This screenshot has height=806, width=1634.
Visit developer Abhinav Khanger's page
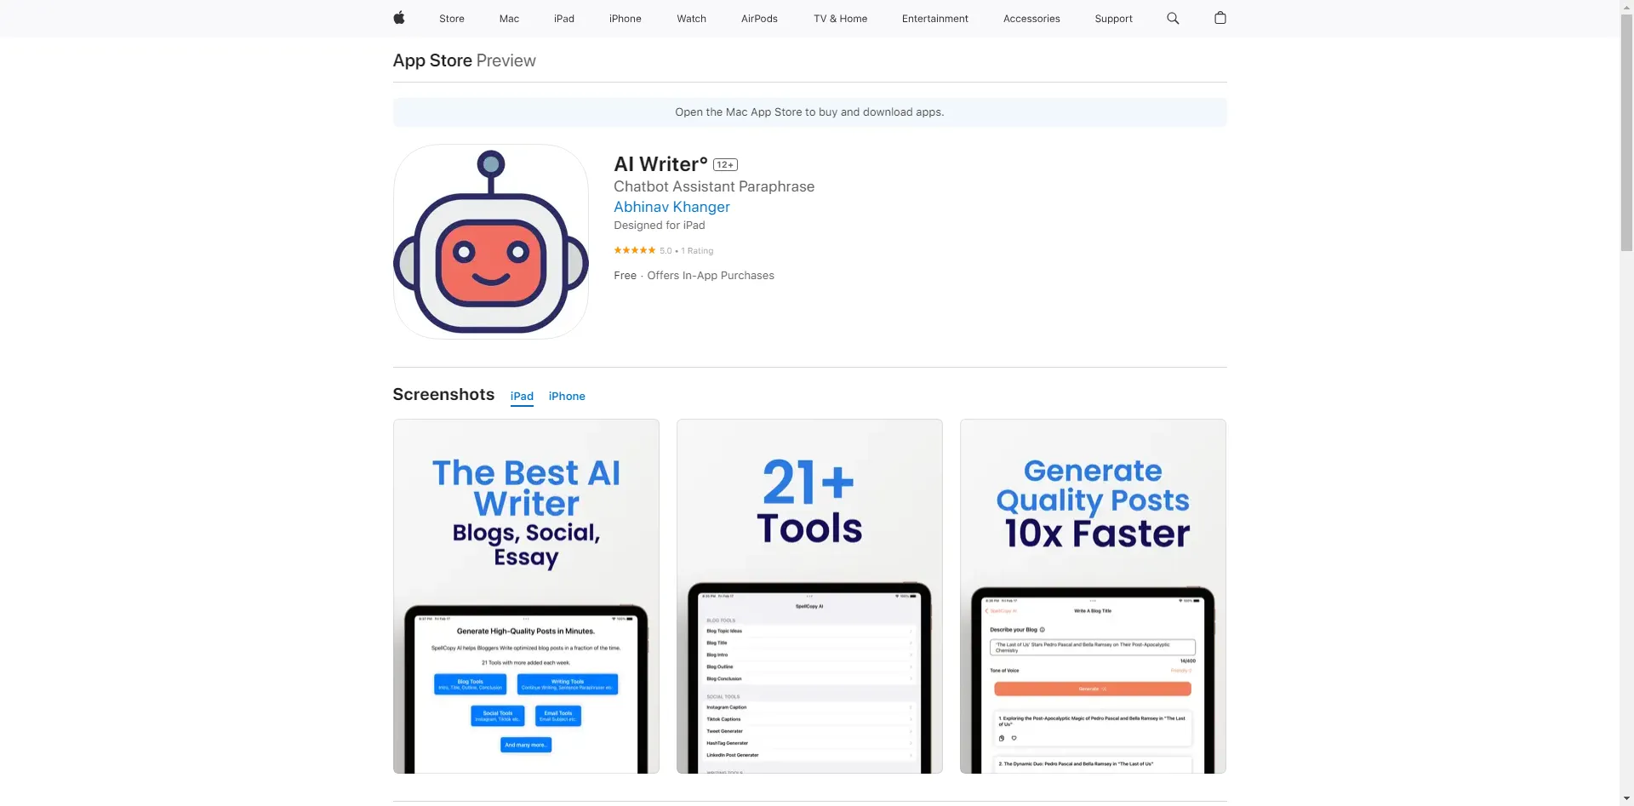671,207
